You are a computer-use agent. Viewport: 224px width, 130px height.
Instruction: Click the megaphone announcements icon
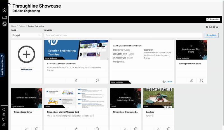[4, 109]
